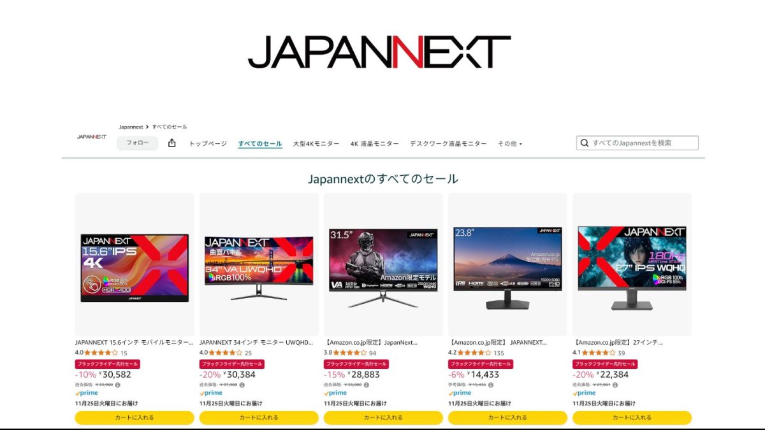Toggle following the store via the フォロー button
Viewport: 765px width, 430px height.
138,143
